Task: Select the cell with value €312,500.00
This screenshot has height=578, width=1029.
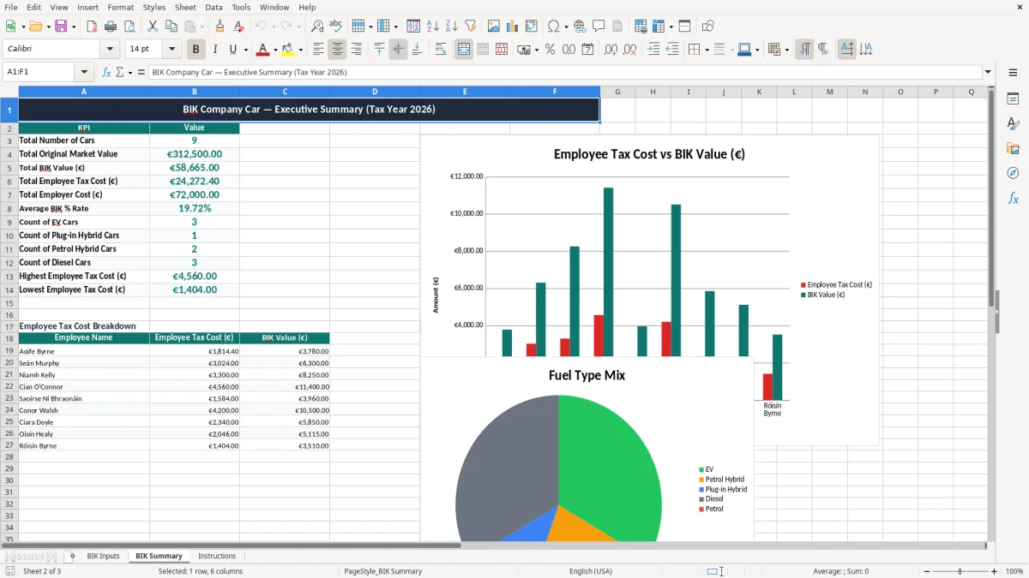Action: pyautogui.click(x=195, y=154)
